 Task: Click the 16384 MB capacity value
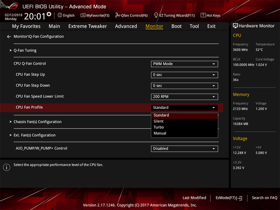click(240, 124)
